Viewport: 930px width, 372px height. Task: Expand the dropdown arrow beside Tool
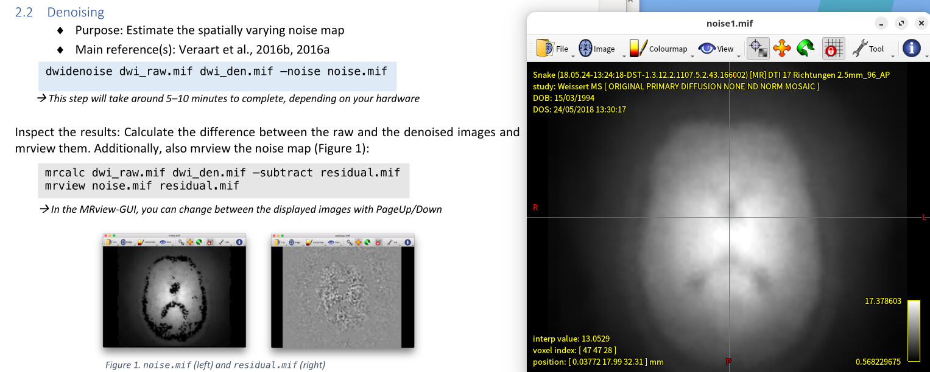coord(892,56)
